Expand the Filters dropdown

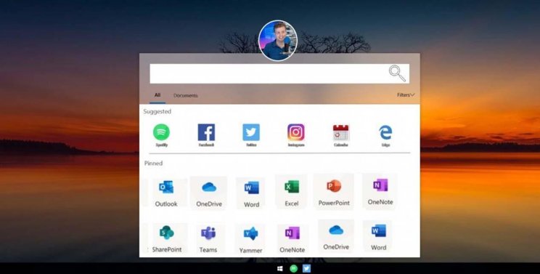point(406,94)
